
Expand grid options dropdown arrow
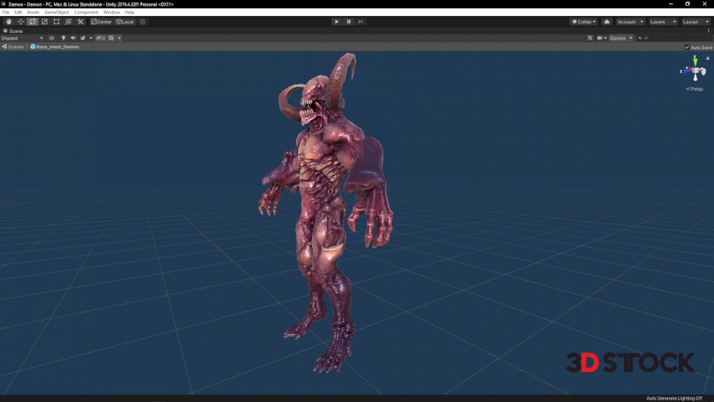click(119, 38)
